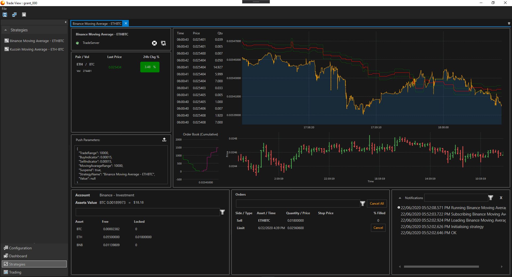Open the tab list dropdown arrow
512x277 pixels.
(x=509, y=23)
